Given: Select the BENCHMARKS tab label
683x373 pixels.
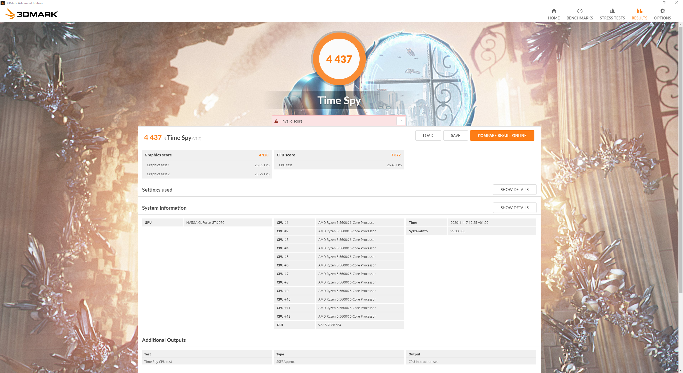Looking at the screenshot, I should click(579, 18).
